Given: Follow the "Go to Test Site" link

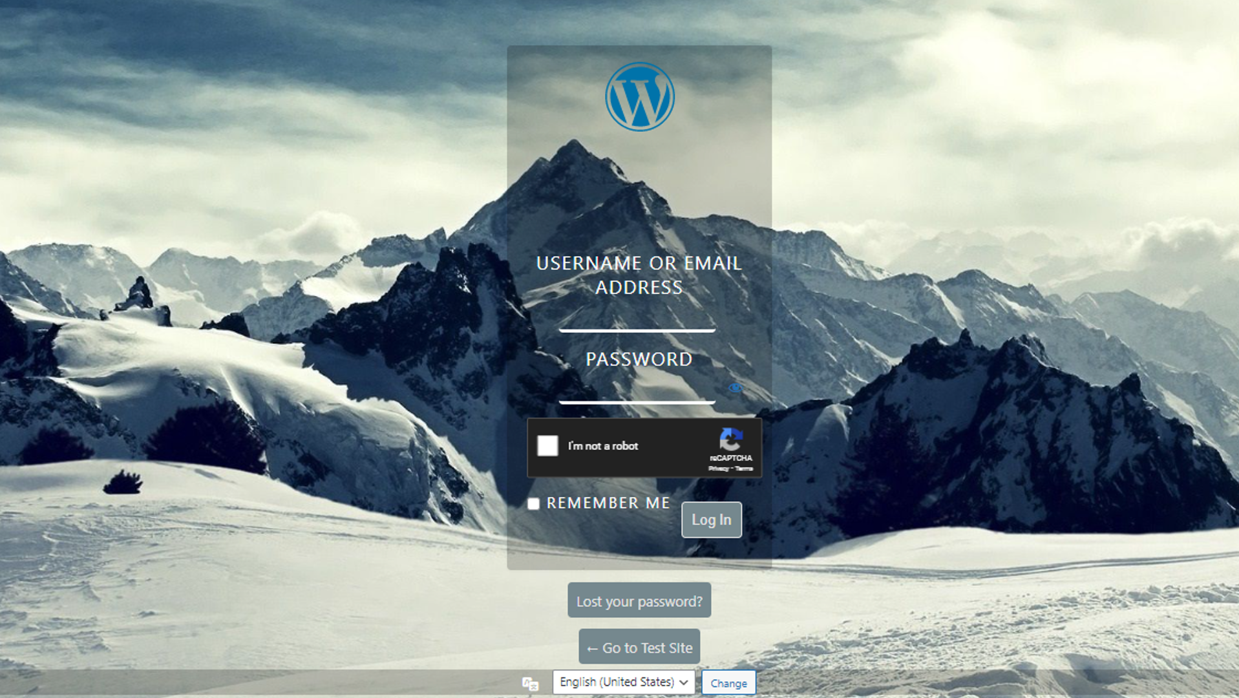Looking at the screenshot, I should (x=639, y=647).
